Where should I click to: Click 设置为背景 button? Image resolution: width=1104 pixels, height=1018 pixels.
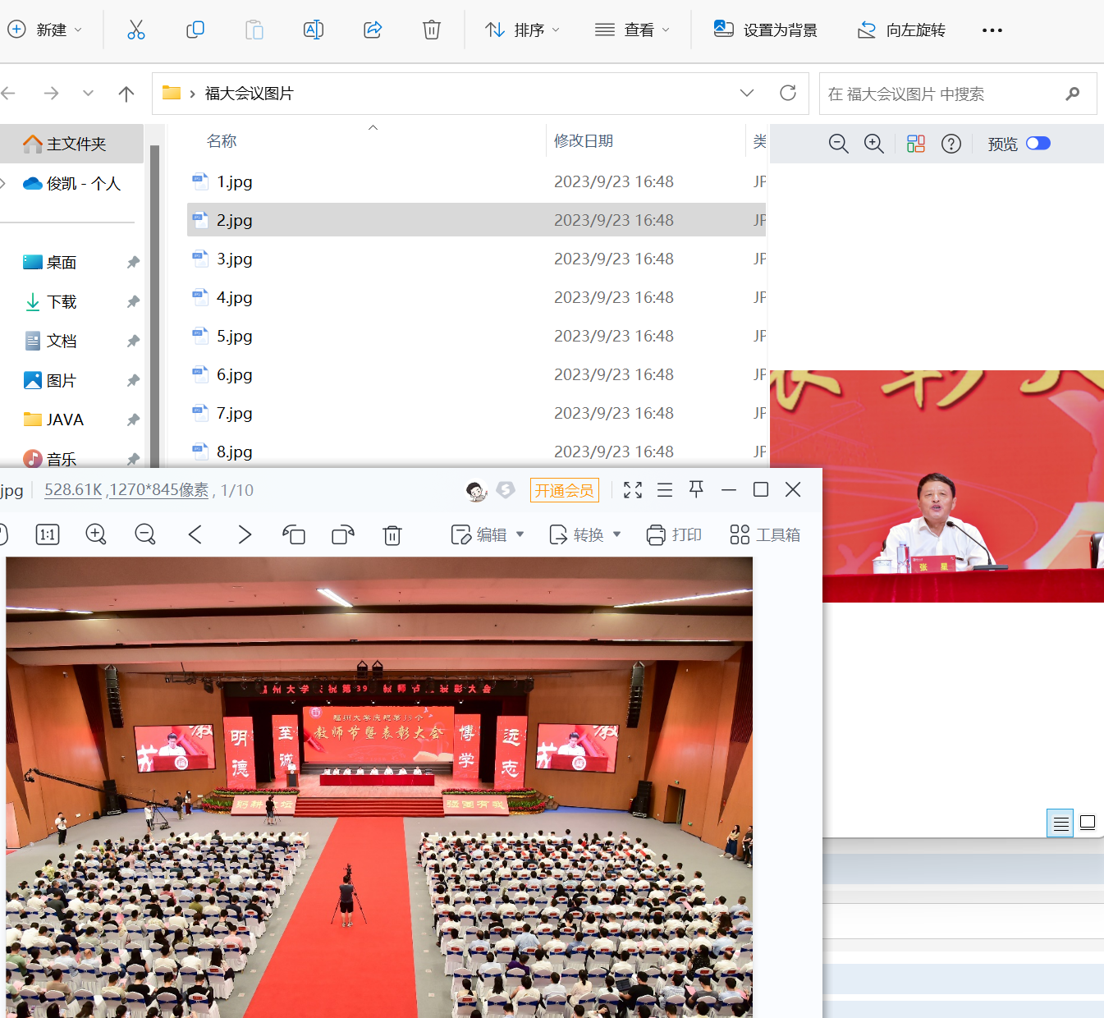(x=765, y=30)
